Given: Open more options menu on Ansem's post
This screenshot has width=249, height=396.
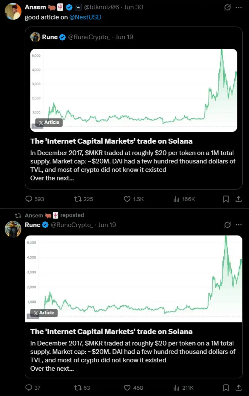Looking at the screenshot, I should [239, 7].
